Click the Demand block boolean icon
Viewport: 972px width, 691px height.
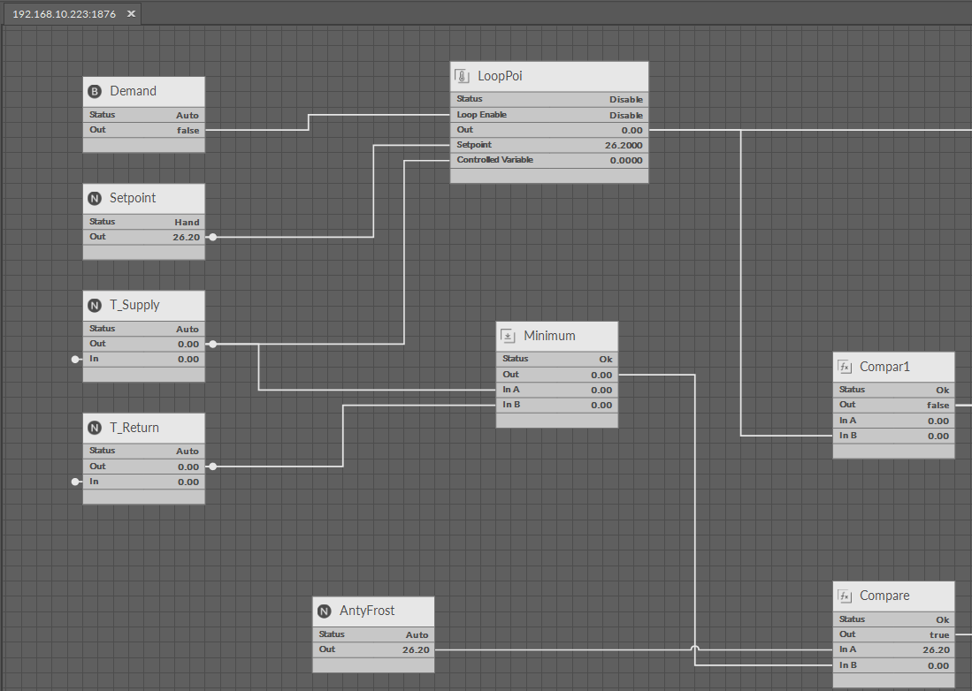(96, 91)
